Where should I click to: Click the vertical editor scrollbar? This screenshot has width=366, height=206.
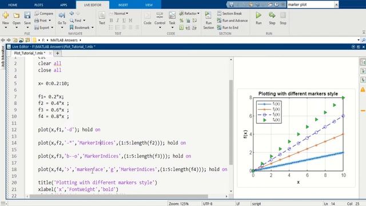(x=231, y=122)
